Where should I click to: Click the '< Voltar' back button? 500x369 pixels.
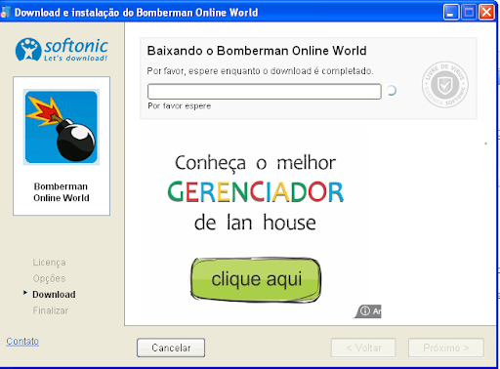click(x=363, y=348)
